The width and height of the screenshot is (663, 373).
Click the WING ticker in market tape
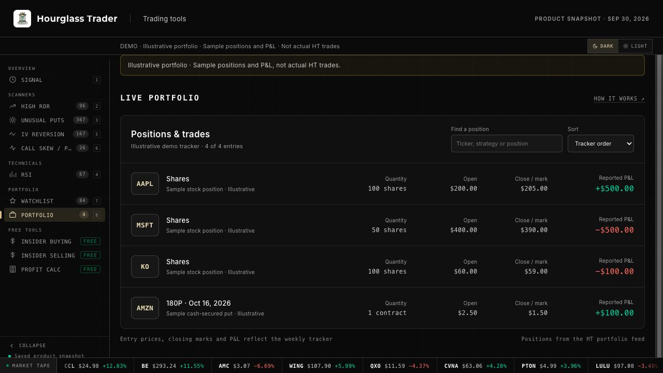296,366
